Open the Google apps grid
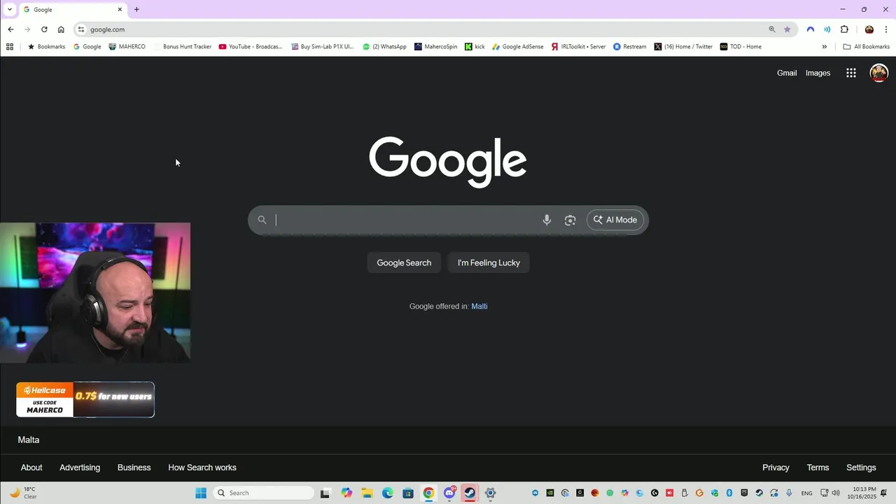Screen dimensions: 896x504 tap(851, 73)
